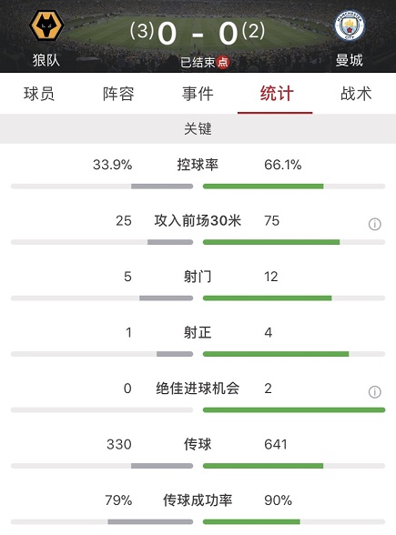Open the 事件 tab
Viewport: 396px width, 535px height.
pos(198,94)
